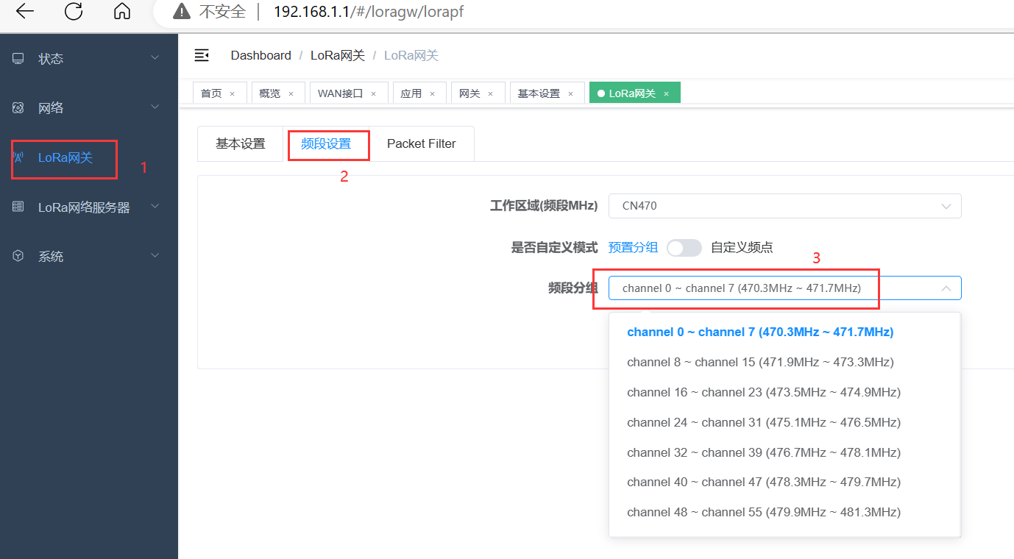Image resolution: width=1014 pixels, height=559 pixels.
Task: Close the 基本设置 tag
Action: click(570, 93)
